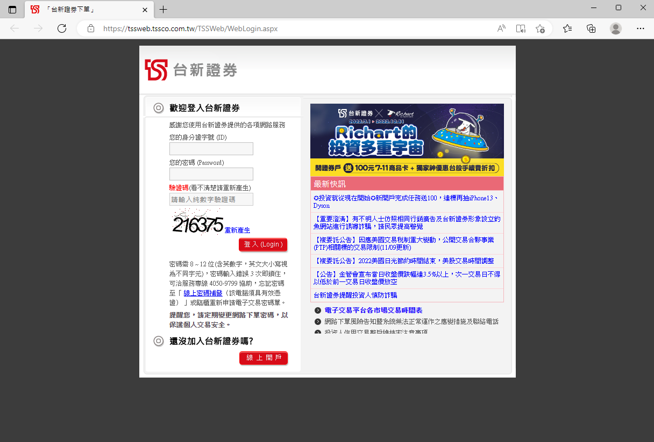The image size is (654, 442).
Task: Open the Richart promotional banner
Action: click(x=407, y=139)
